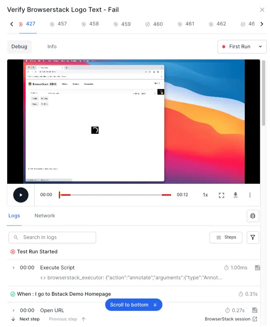Expand the Execute Script log entry
The image size is (270, 327).
pos(14,268)
